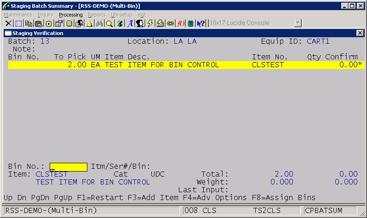The width and height of the screenshot is (367, 218).
Task: Click the lightning bolt with page icon
Action: (160, 23)
